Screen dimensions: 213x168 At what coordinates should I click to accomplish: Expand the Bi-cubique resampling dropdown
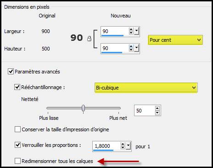[x=146, y=88]
